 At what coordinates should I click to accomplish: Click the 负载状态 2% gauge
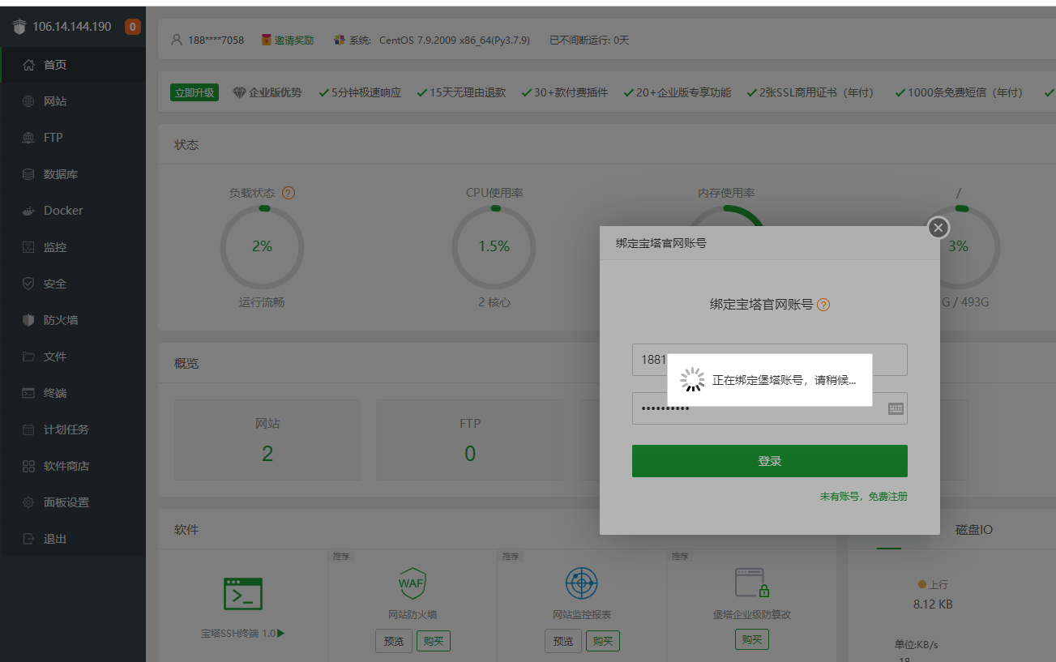(262, 246)
